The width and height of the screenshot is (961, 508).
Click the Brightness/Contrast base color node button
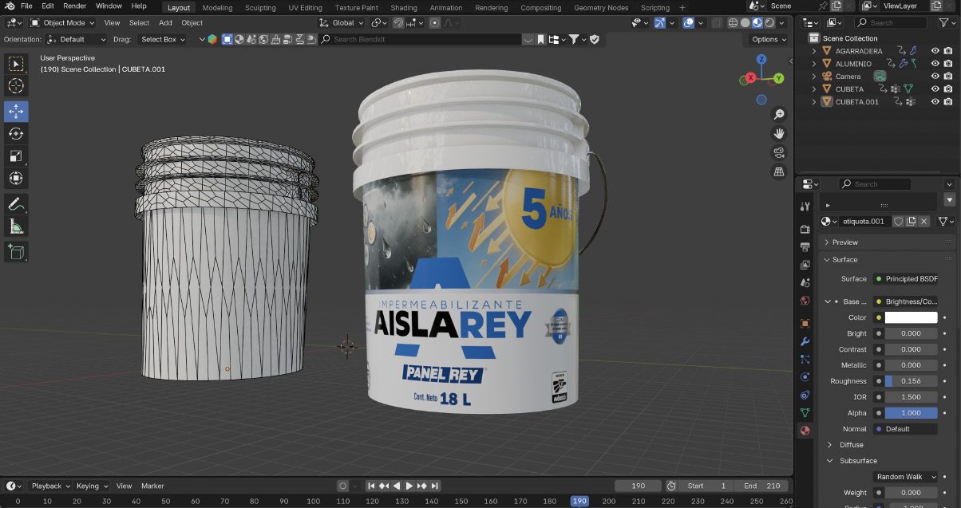click(x=905, y=301)
